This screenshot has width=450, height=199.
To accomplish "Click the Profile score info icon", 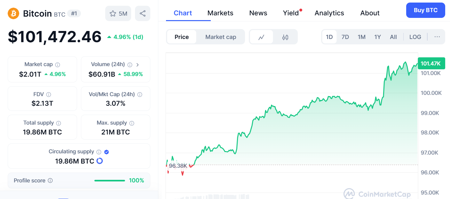I will pos(50,180).
